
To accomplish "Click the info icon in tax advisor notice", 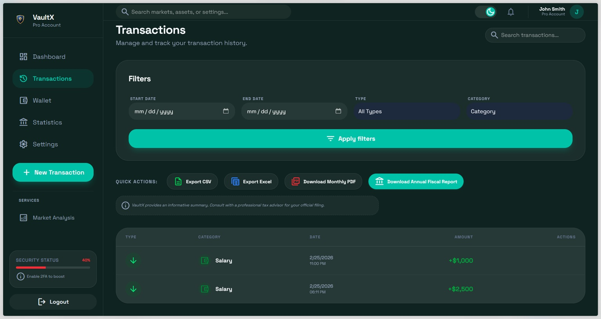I will click(x=125, y=205).
